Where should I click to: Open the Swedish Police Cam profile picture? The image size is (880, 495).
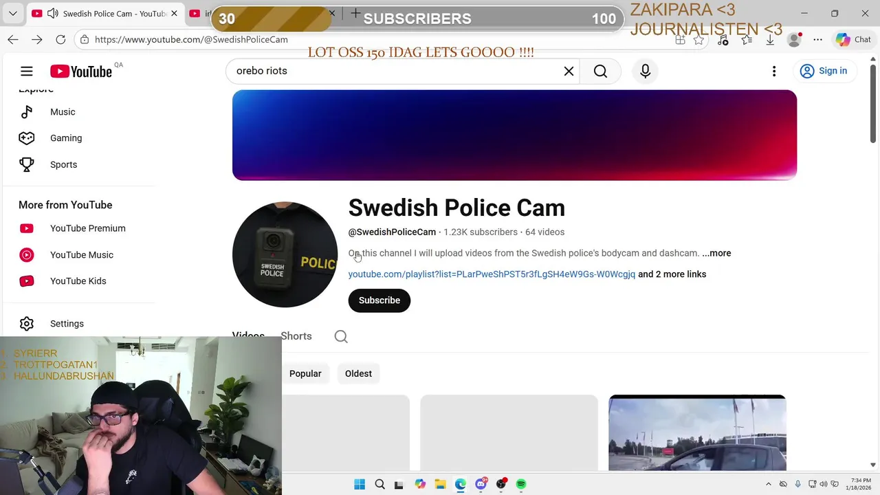285,254
